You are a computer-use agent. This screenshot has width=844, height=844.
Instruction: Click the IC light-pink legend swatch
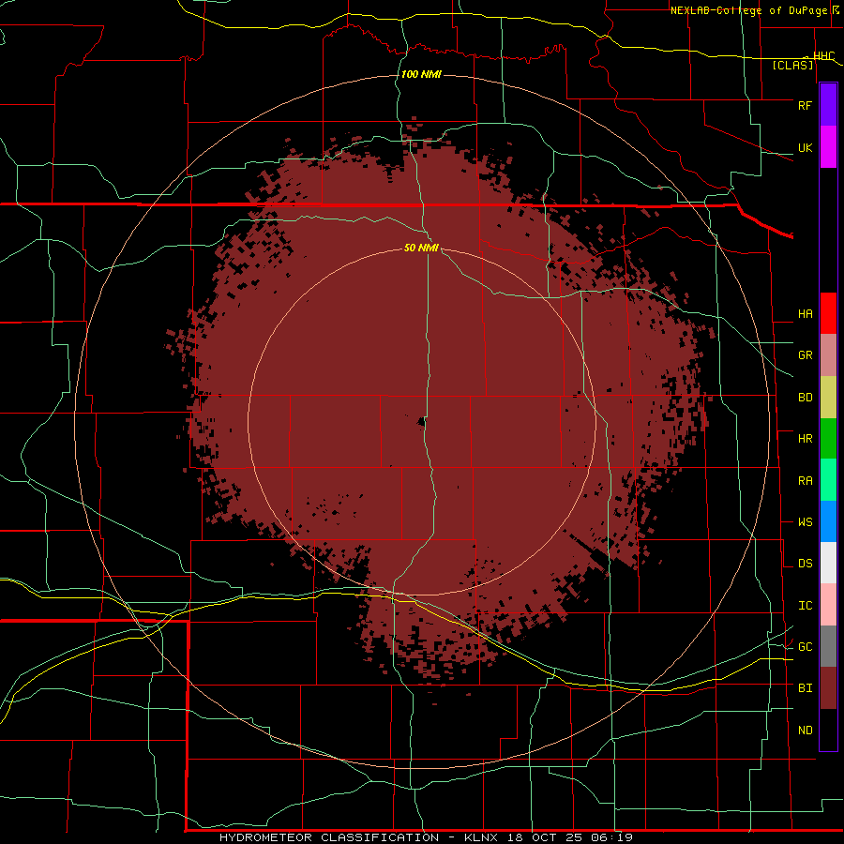(x=828, y=605)
